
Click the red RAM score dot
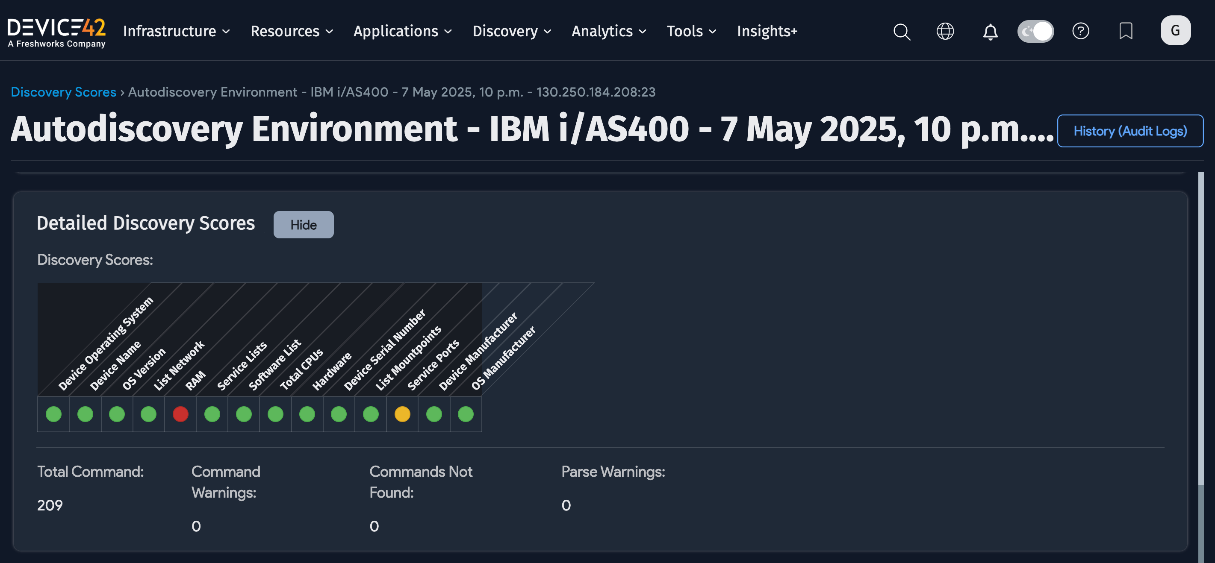(180, 414)
